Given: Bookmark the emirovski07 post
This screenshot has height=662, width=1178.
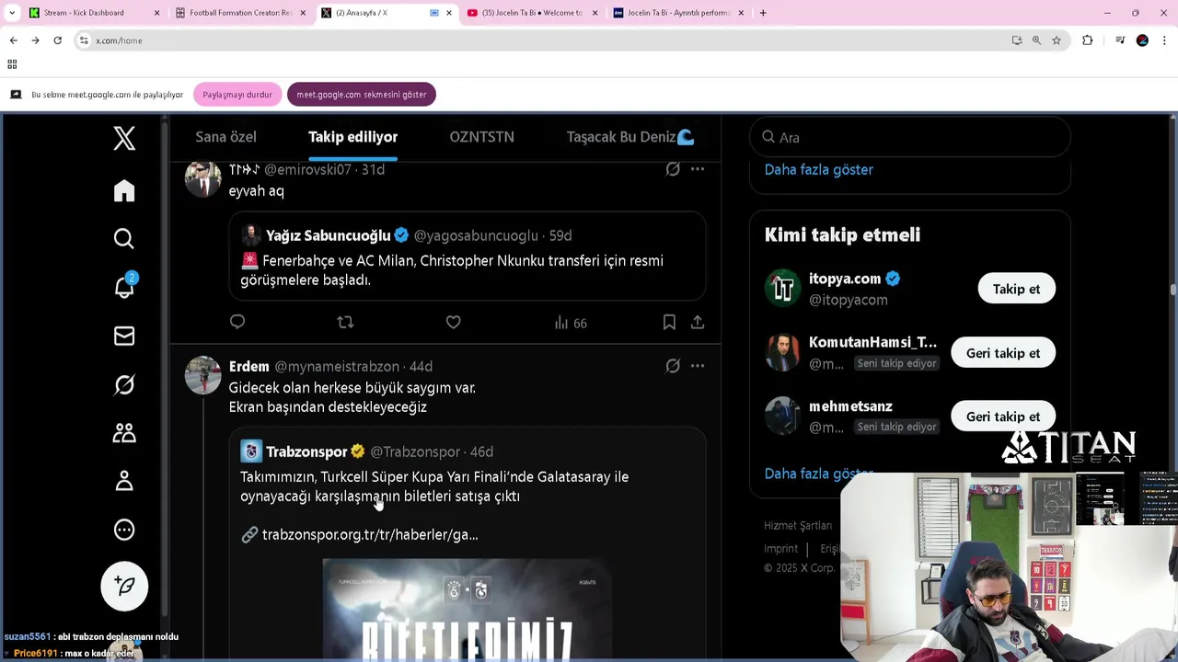Looking at the screenshot, I should (669, 322).
